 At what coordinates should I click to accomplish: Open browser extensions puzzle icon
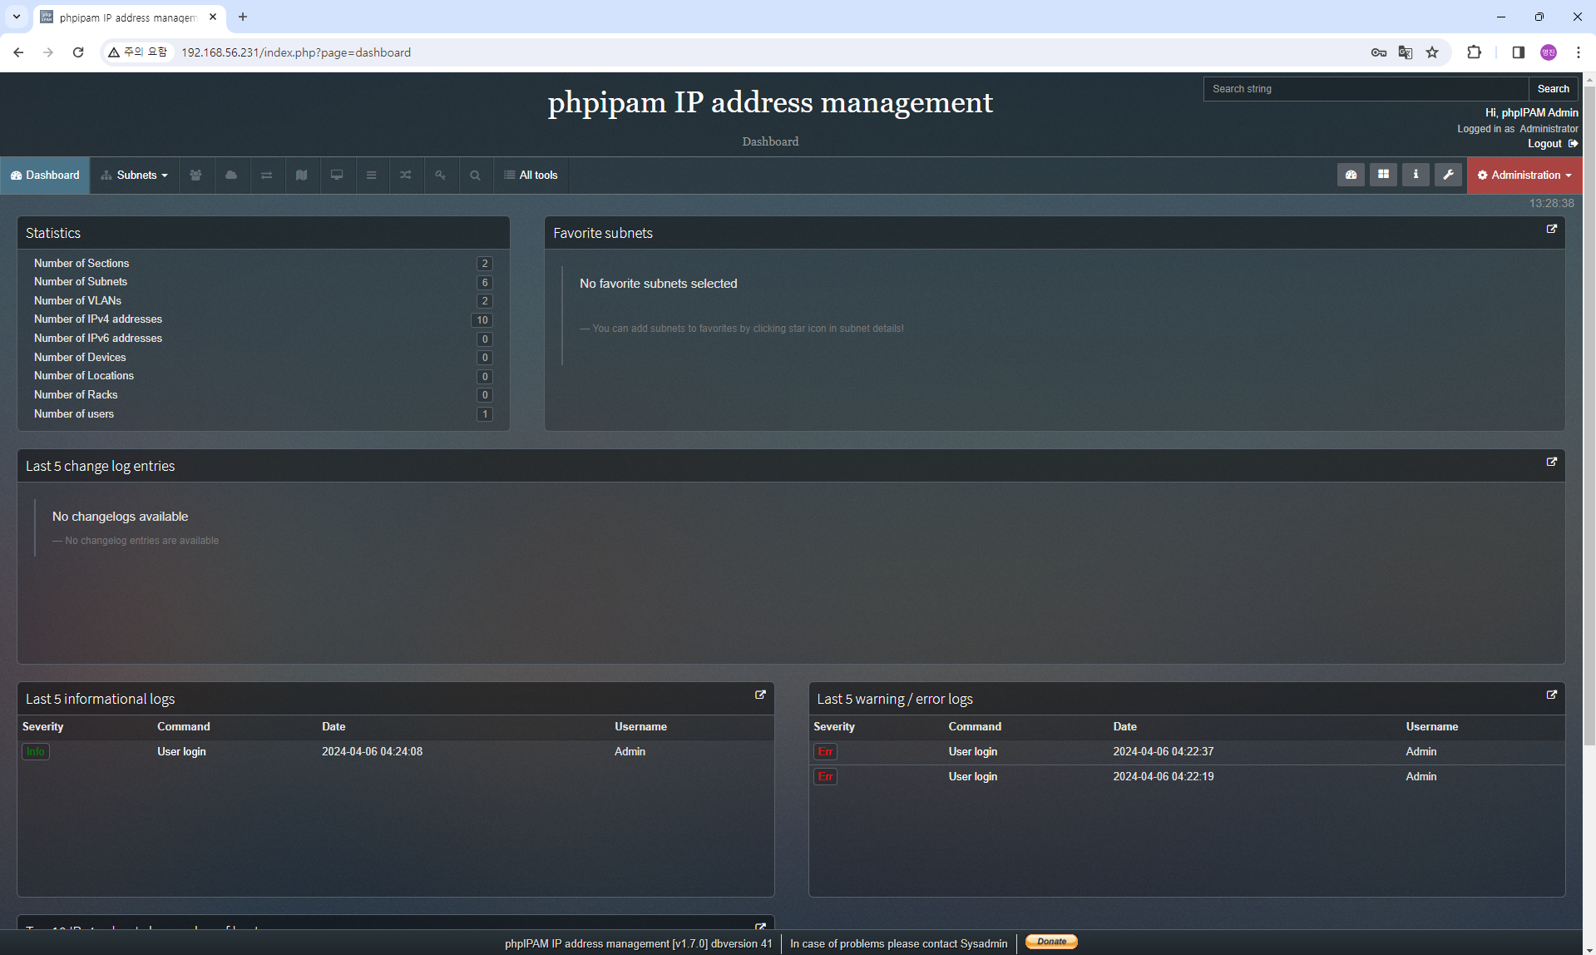coord(1474,52)
